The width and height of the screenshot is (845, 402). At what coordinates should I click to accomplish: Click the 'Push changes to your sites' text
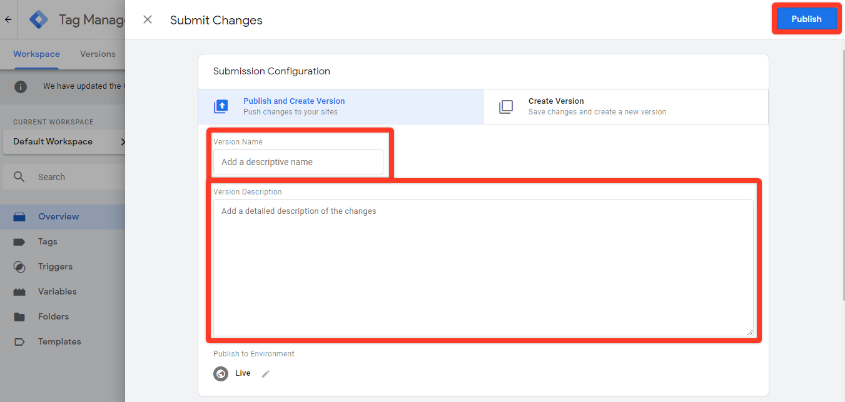(x=290, y=112)
